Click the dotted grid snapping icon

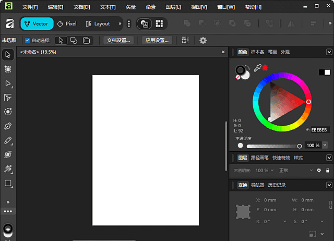[x=185, y=40]
